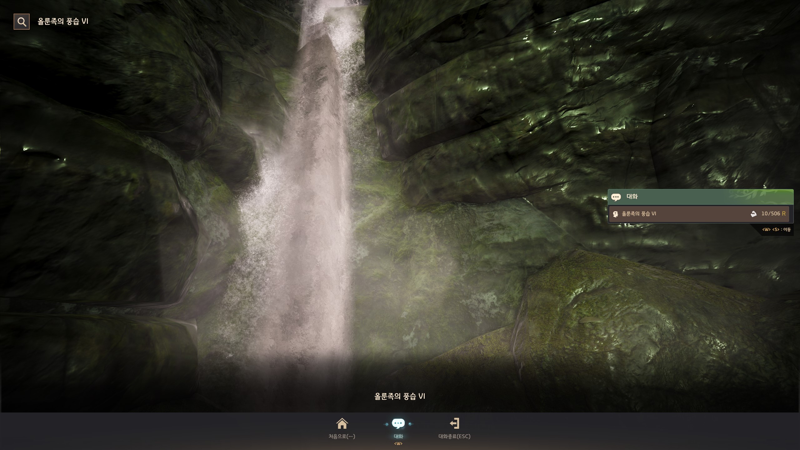
Task: Click the 대화 panel header title
Action: 632,197
